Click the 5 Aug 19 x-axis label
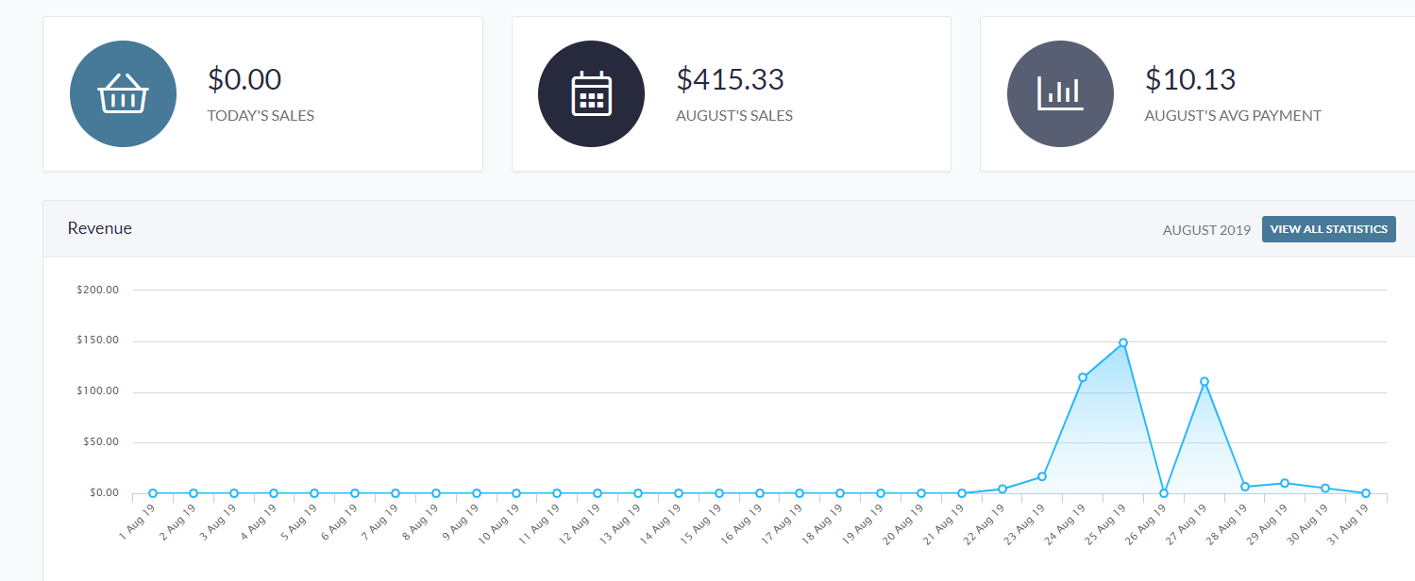This screenshot has height=581, width=1415. point(299,520)
